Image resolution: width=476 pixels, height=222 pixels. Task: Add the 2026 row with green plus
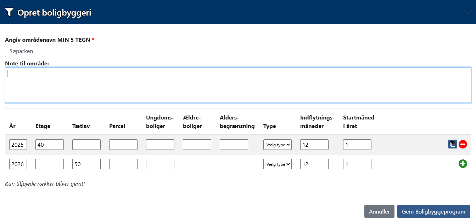click(x=463, y=164)
